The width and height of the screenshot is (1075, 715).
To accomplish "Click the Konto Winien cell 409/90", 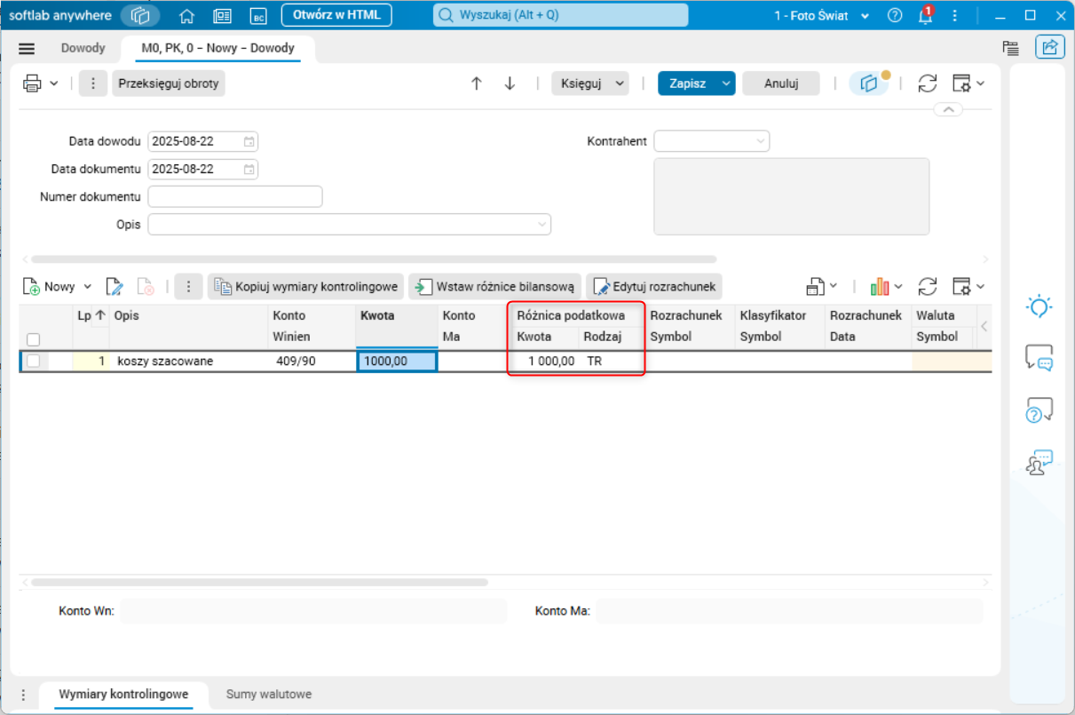I will pos(312,361).
